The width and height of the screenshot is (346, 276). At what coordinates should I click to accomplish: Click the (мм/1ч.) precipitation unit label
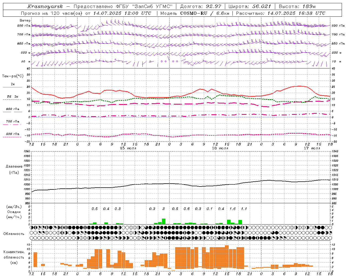(14, 217)
